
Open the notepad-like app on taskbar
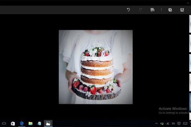click(x=39, y=123)
